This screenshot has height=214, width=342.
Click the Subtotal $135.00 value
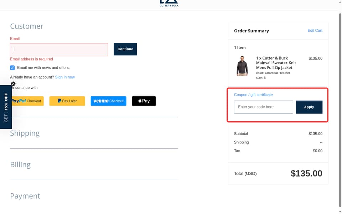(315, 134)
